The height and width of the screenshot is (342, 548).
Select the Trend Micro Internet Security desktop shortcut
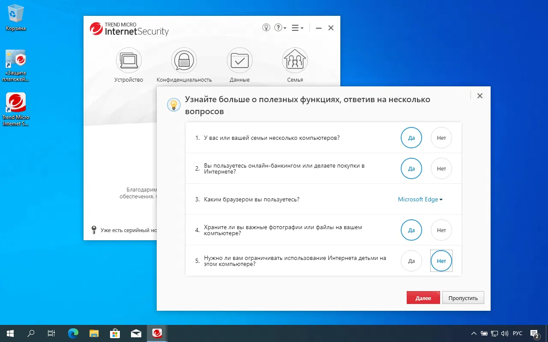click(x=16, y=110)
